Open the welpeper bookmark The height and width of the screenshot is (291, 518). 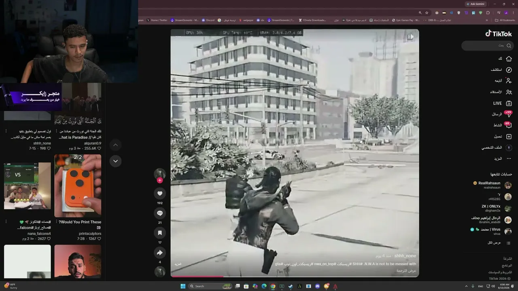(x=246, y=20)
